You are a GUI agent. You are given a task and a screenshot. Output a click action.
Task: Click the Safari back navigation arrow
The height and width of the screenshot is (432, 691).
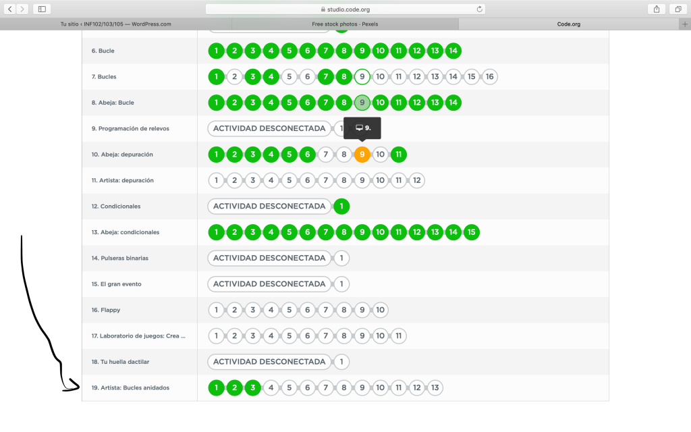point(10,9)
